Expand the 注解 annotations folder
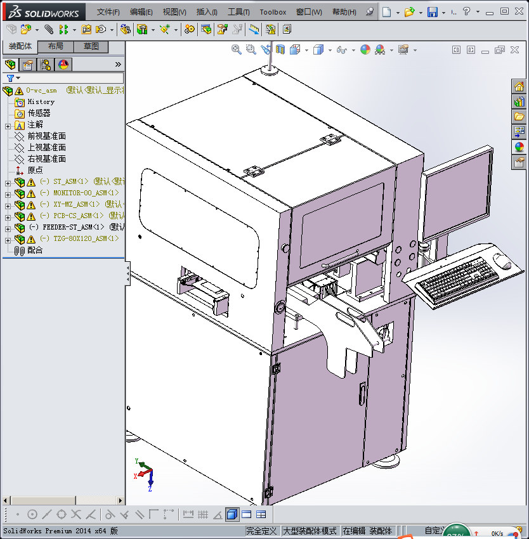Screen dimensions: 529x539 [x=8, y=126]
